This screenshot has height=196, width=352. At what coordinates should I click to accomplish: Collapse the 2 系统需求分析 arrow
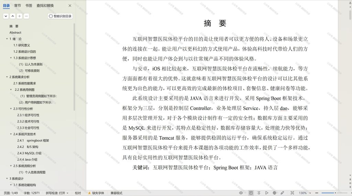click(7, 77)
